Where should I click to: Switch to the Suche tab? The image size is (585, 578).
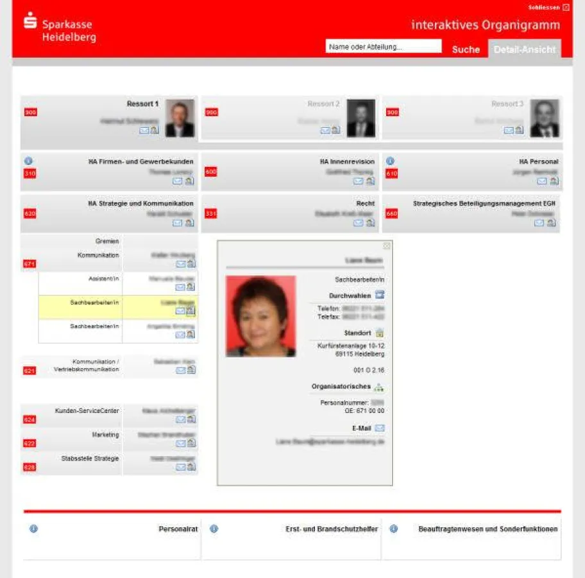[x=466, y=49]
